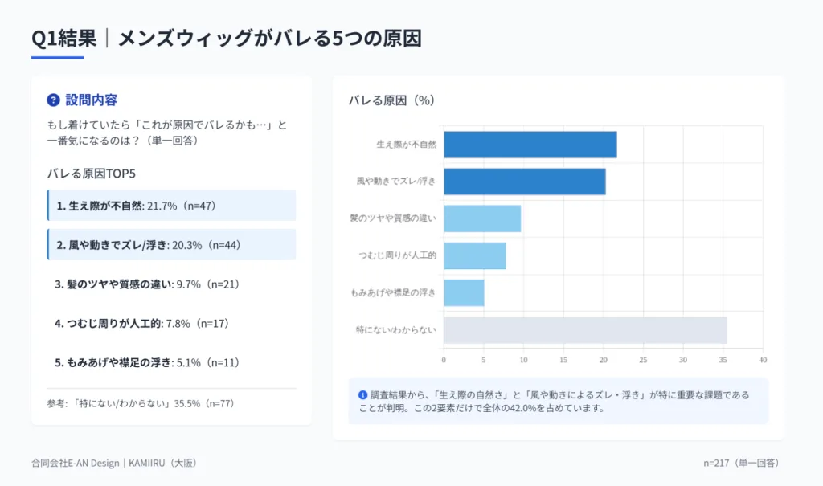Image resolution: width=823 pixels, height=486 pixels.
Task: Click the もみあげや襟足の浮き 5.1% entry
Action: [x=147, y=363]
